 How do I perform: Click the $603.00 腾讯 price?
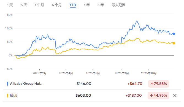(x=83, y=96)
